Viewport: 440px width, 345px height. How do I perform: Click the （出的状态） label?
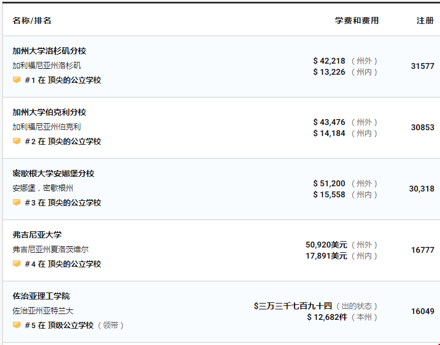(x=356, y=306)
